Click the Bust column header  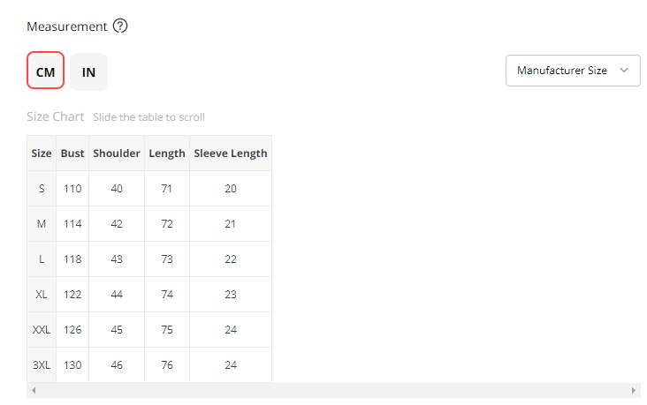(72, 154)
